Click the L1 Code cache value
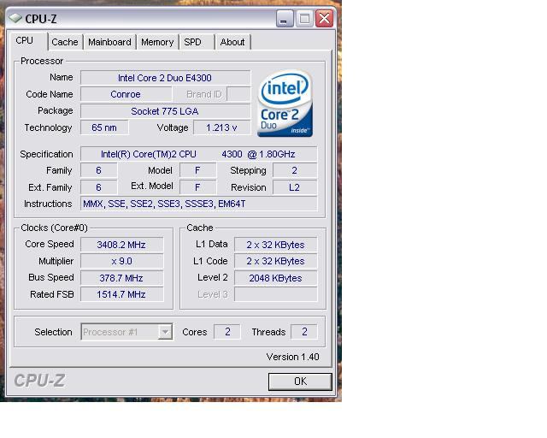 275,261
